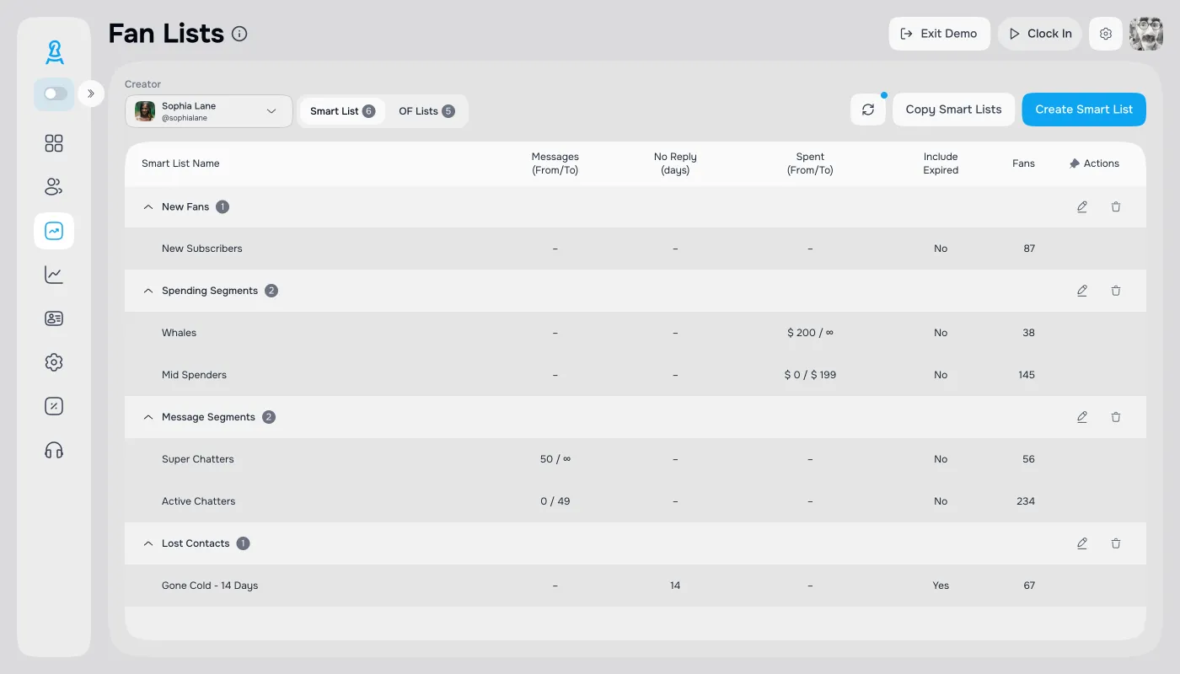Open the Sophia Lane creator dropdown

tap(209, 111)
